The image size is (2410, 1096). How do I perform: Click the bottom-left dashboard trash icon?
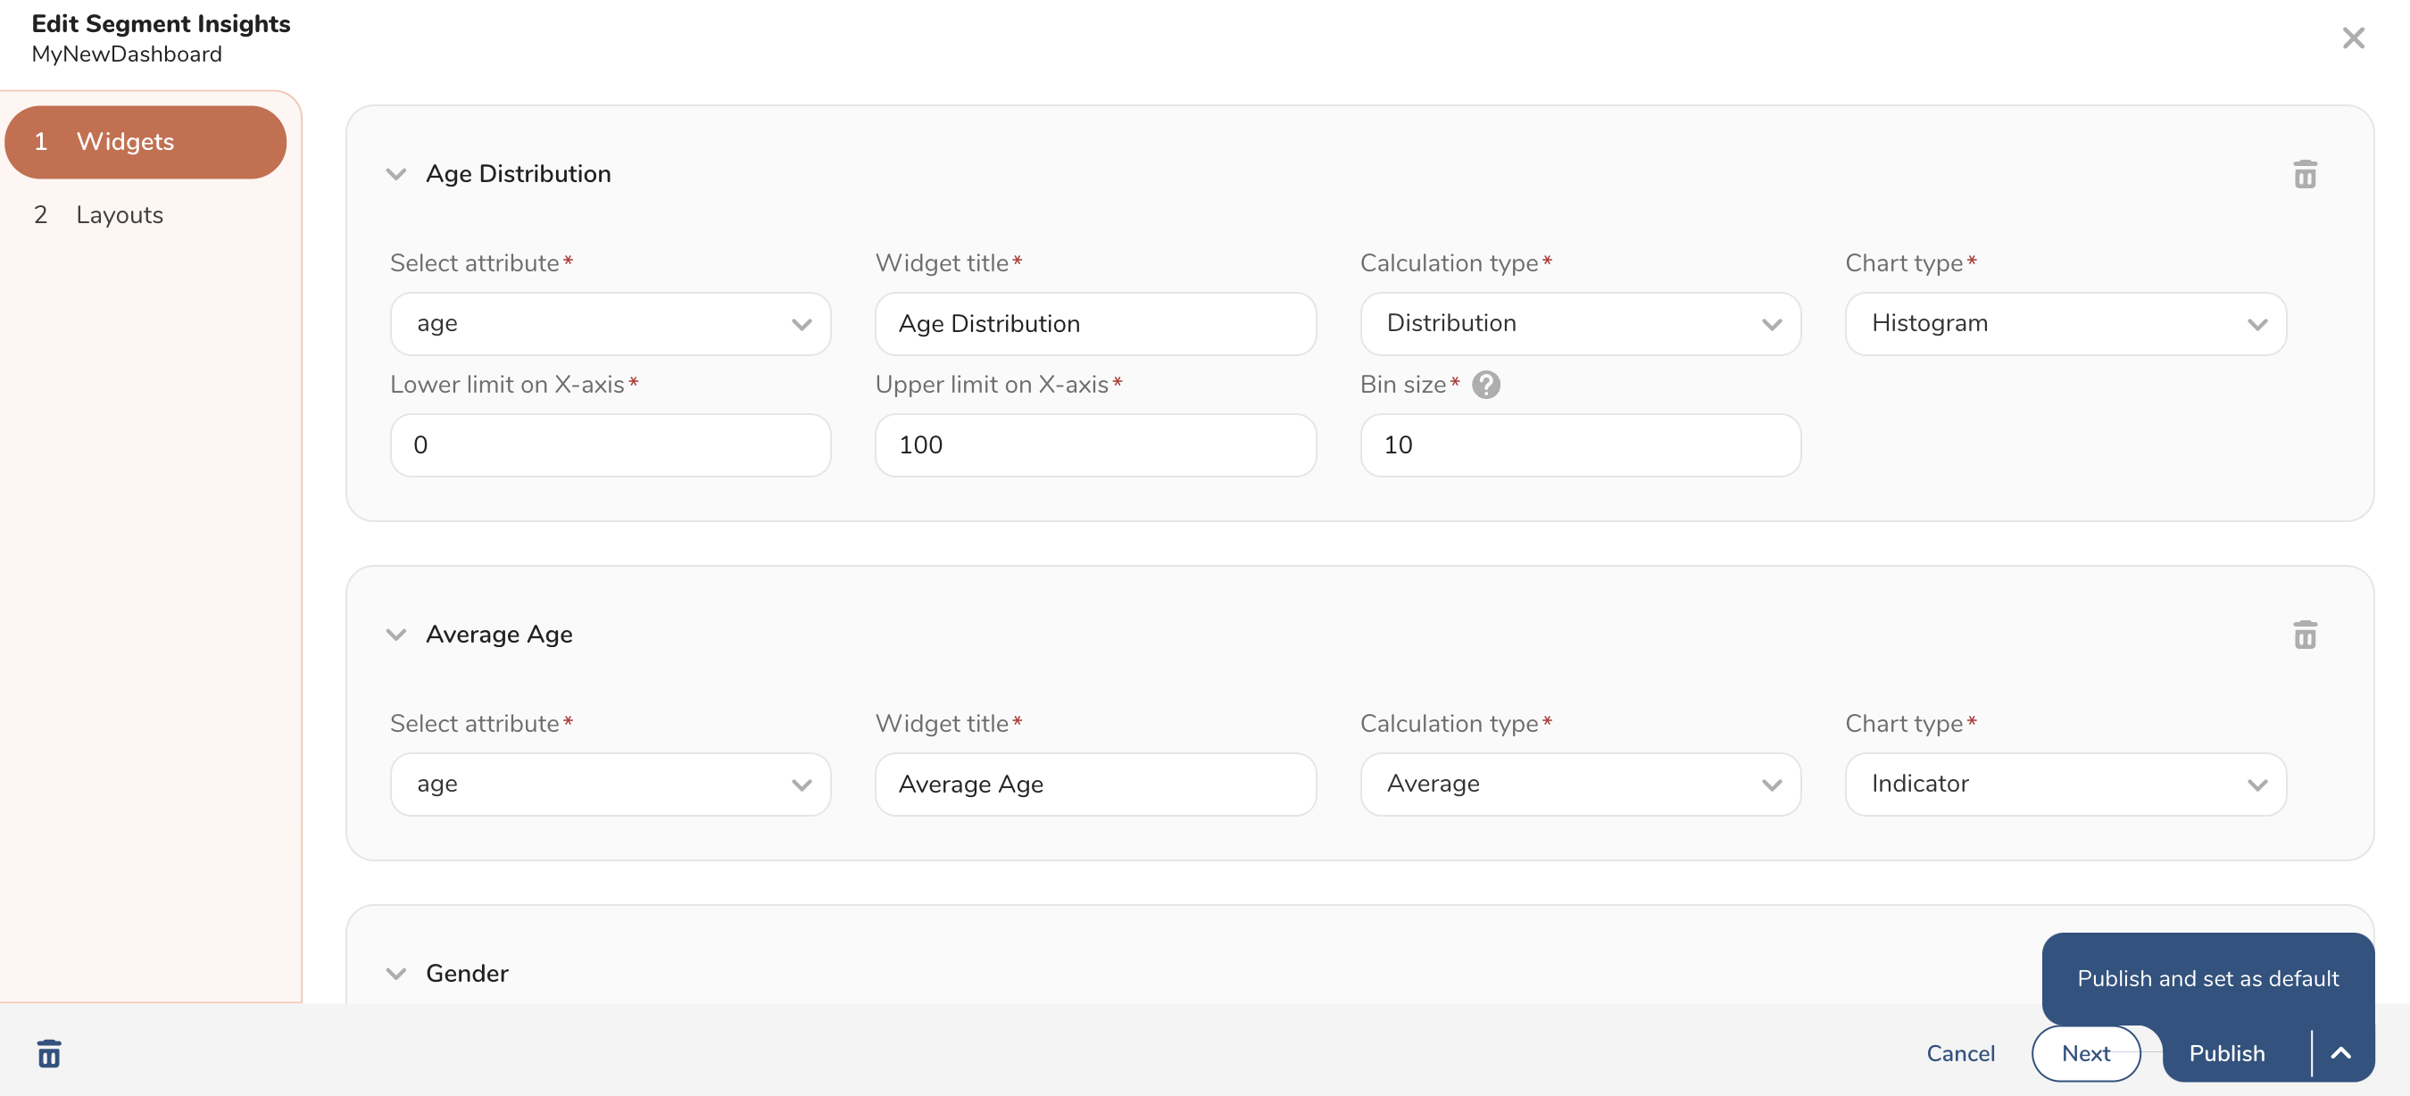pos(49,1053)
